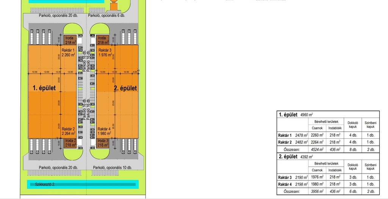
Task: Click the 4524 m² Összesen total cell
Action: 317,149
